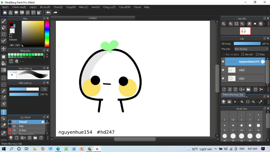
Task: Open Pencil brush settings gear
Action: pos(43,122)
